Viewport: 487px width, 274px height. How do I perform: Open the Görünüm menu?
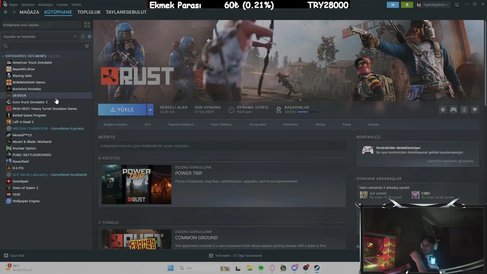[28, 5]
